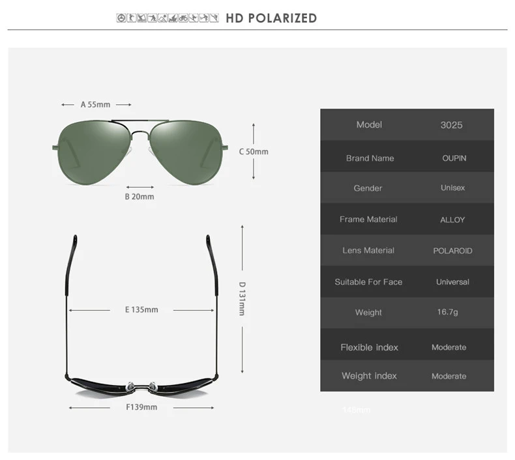Click the 'D 131mm' temple length label
The image size is (515, 460).
click(242, 298)
